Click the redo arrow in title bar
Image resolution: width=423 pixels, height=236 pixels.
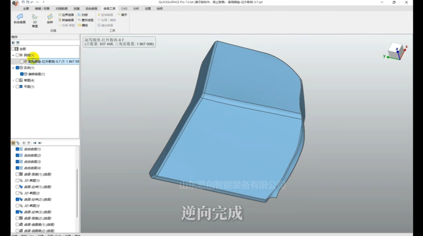[37, 2]
